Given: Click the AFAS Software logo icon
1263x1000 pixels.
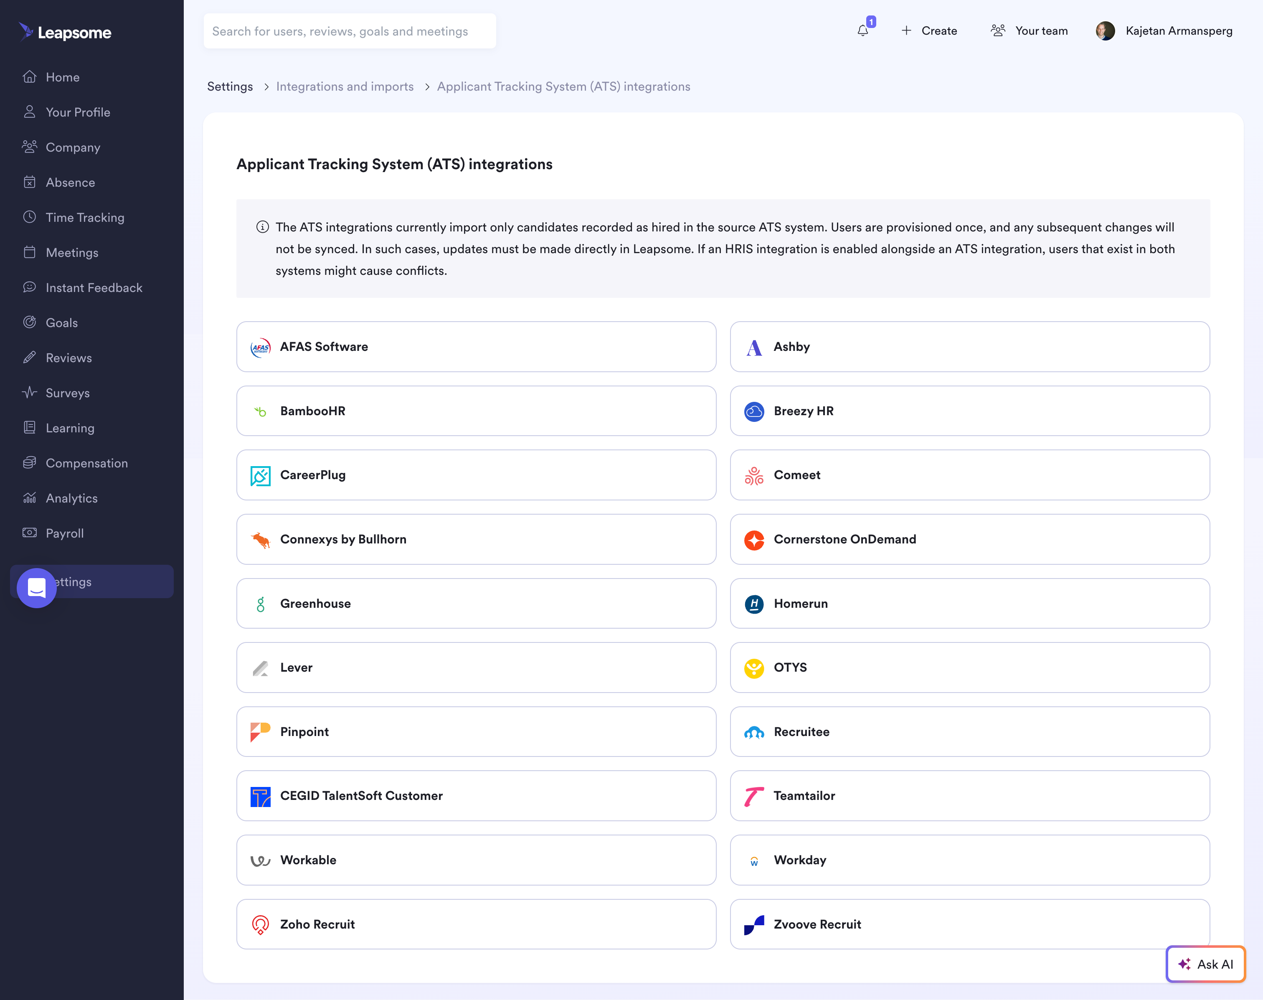Looking at the screenshot, I should point(261,347).
